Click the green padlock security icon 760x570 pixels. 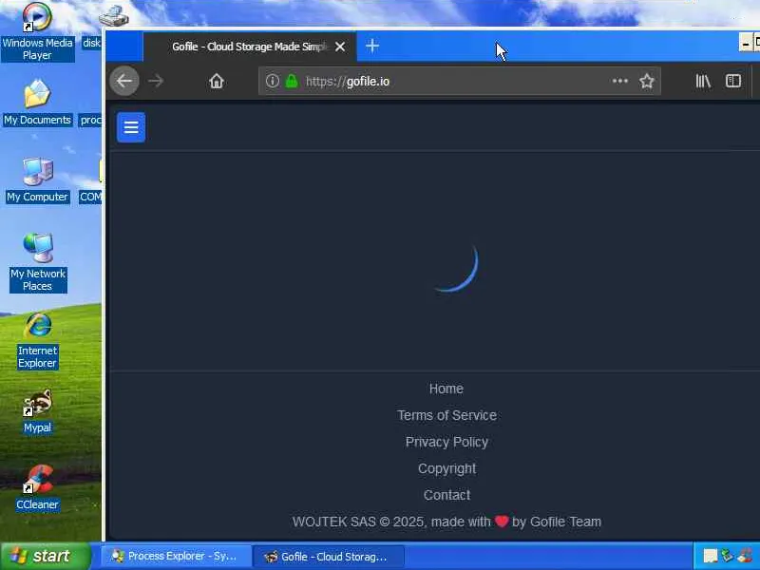(x=292, y=81)
